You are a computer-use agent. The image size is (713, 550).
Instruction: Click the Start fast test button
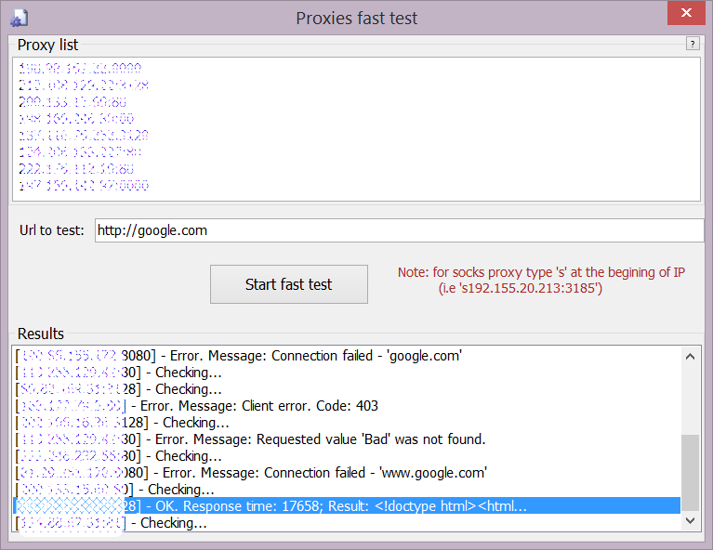point(289,284)
